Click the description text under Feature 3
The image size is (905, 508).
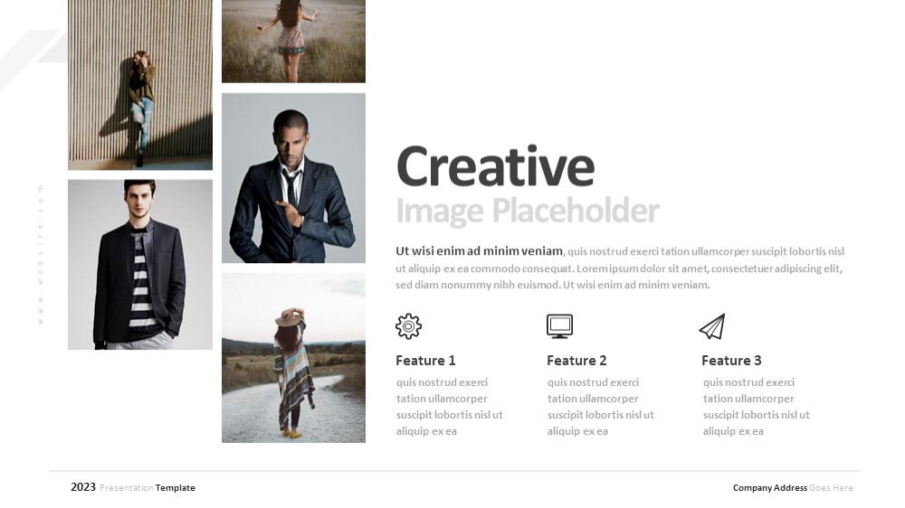(x=756, y=407)
